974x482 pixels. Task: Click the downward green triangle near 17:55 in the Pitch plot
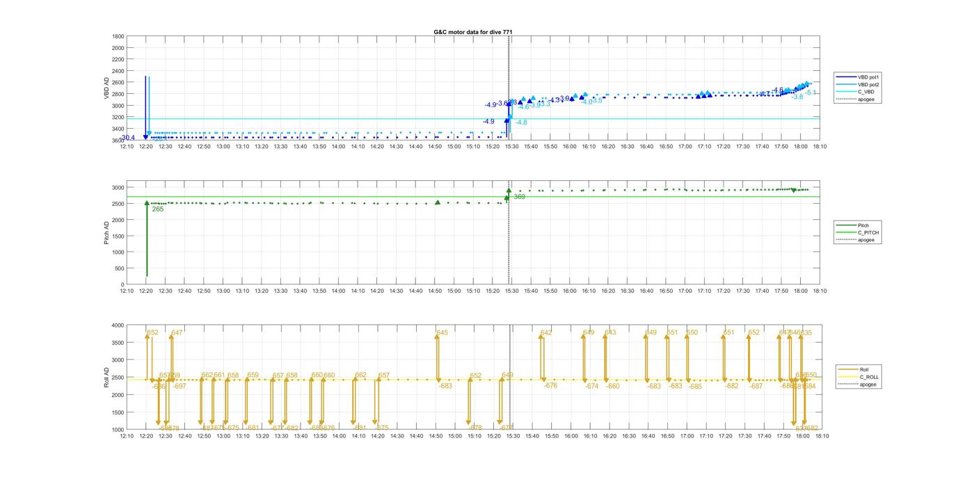793,190
